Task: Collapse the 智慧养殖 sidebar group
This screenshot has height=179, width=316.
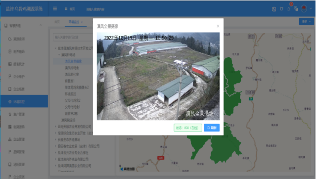Action: [x=41, y=25]
